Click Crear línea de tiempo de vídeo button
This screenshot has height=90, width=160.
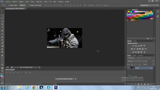(64, 79)
